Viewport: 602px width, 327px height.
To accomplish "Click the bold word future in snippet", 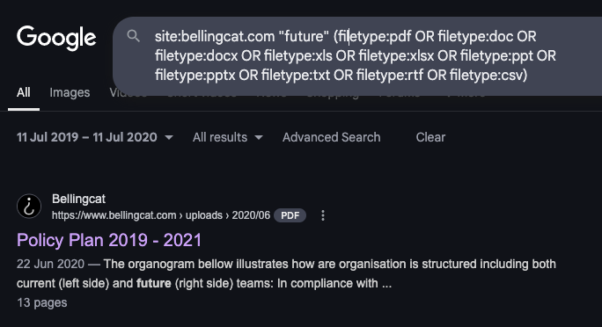I will 153,283.
